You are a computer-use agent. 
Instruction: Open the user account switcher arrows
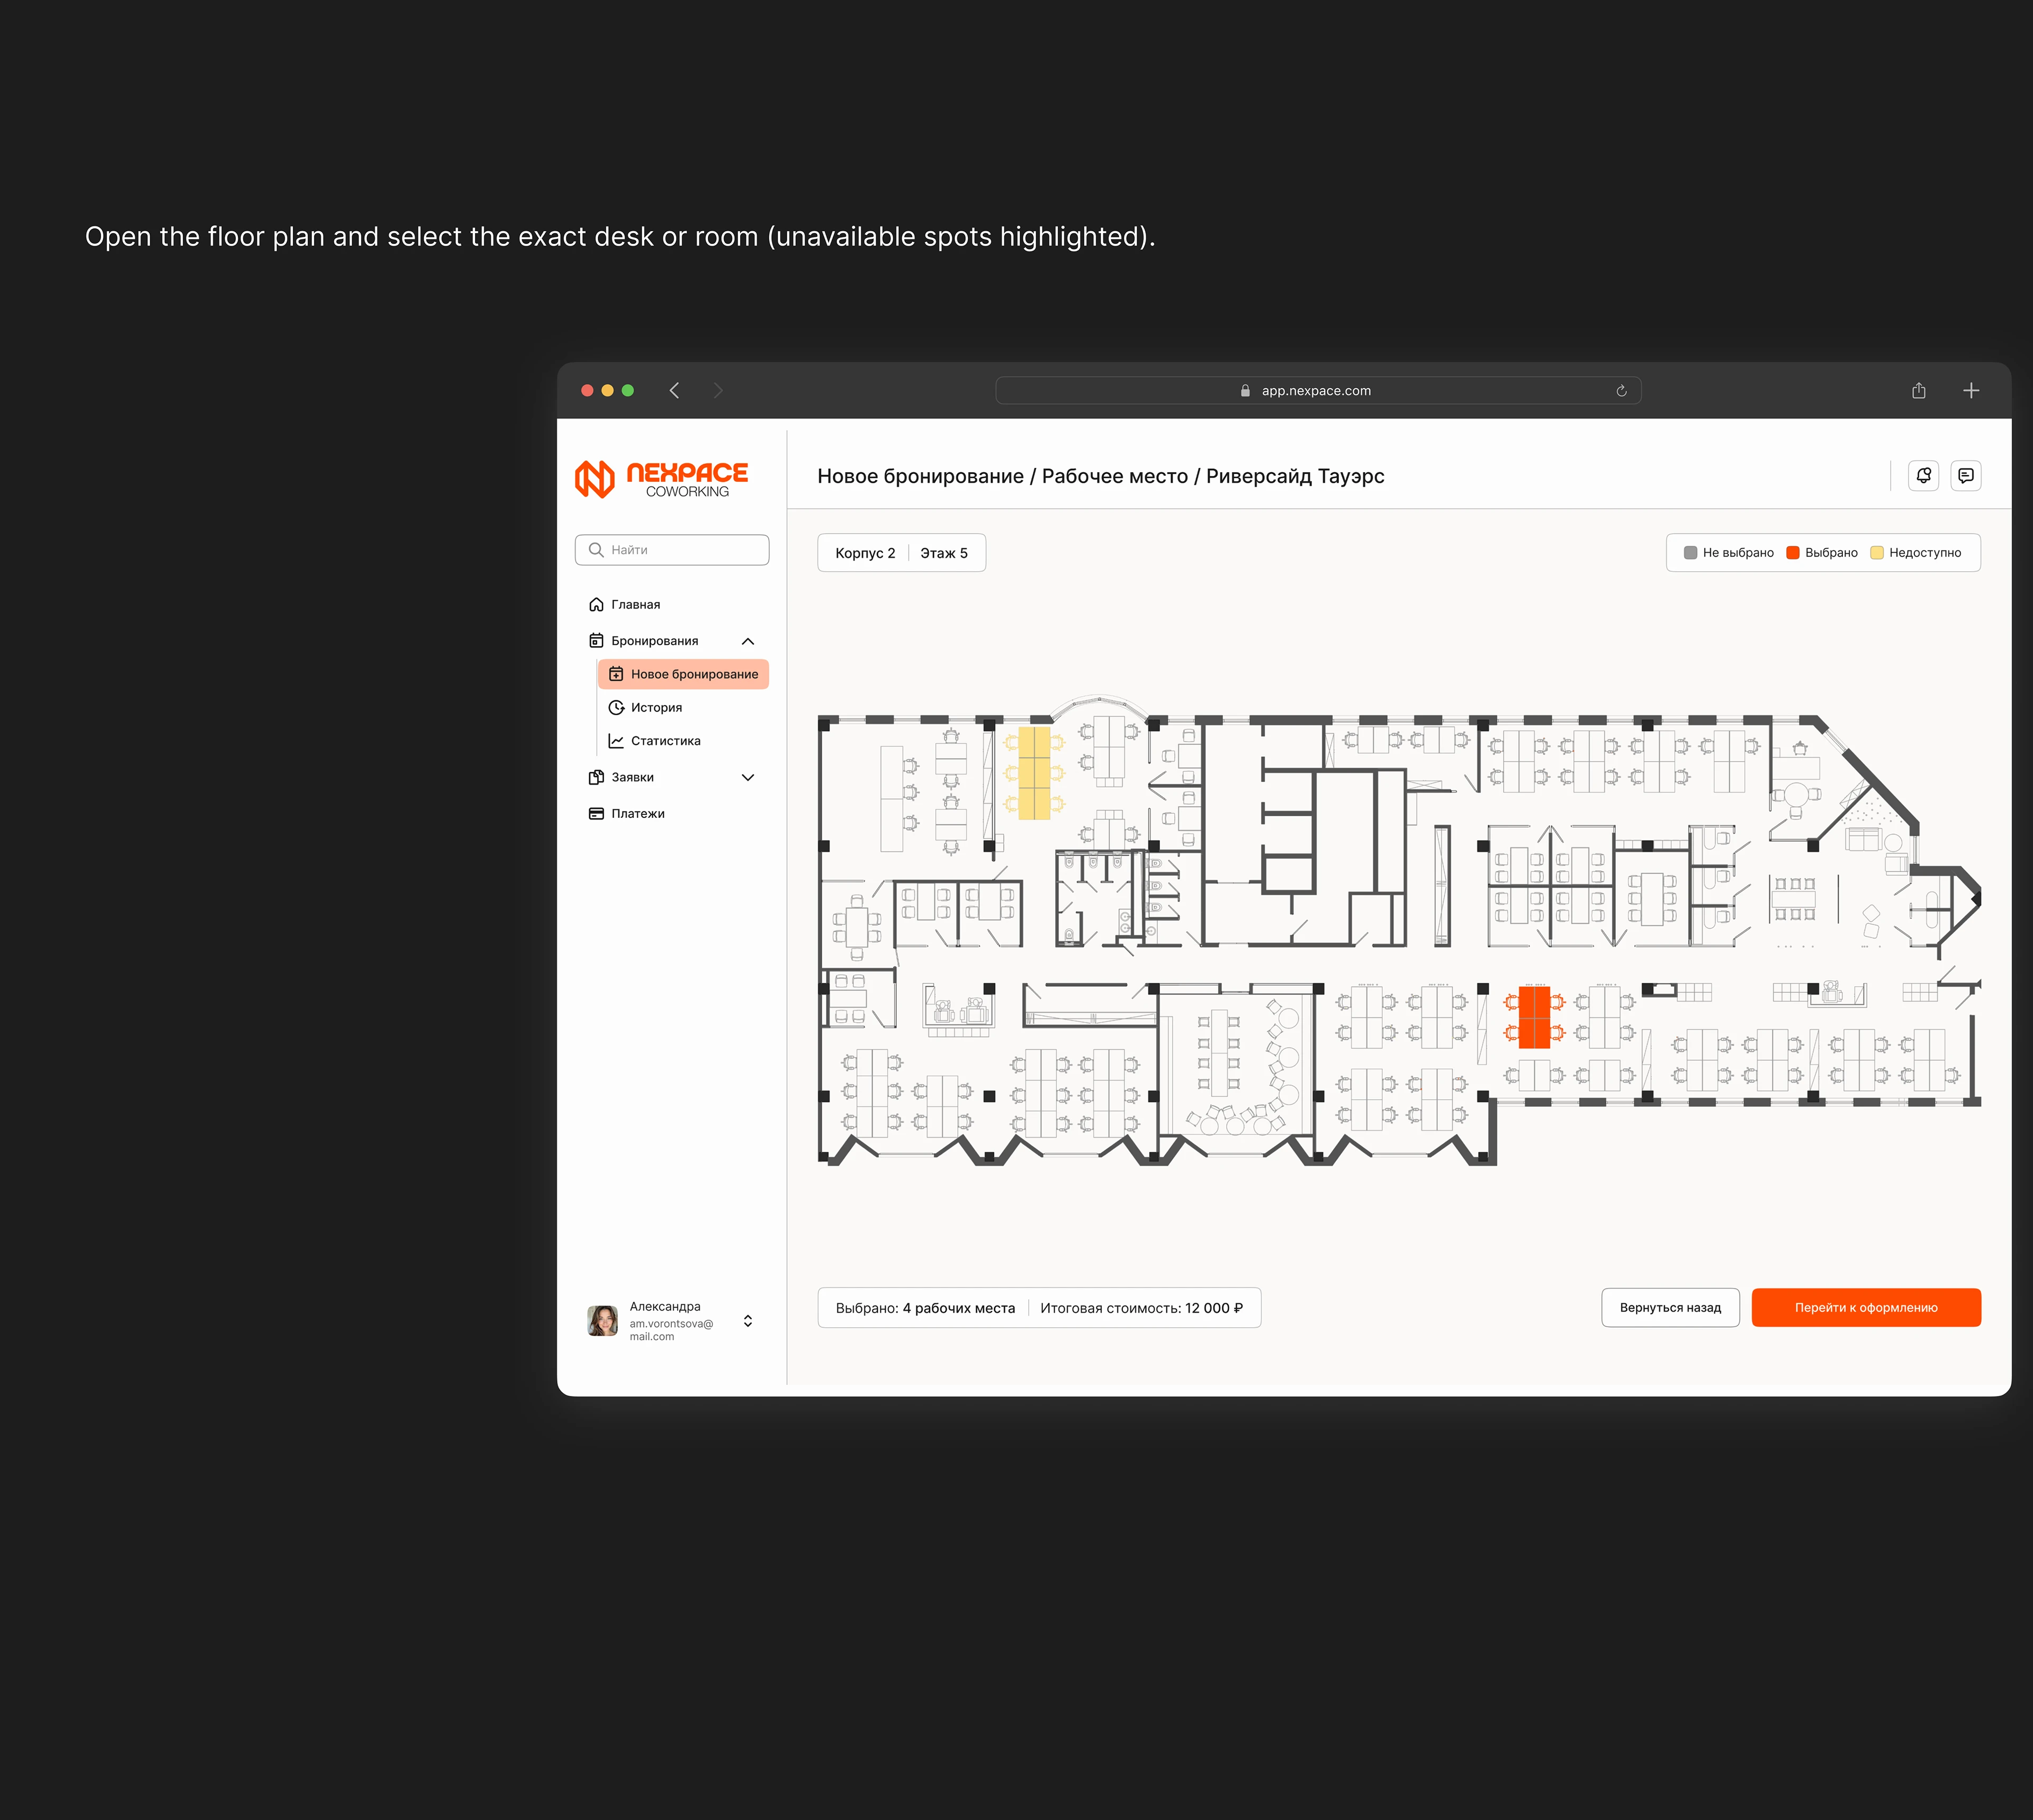(747, 1321)
